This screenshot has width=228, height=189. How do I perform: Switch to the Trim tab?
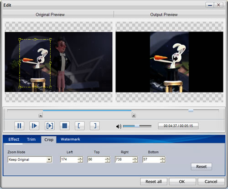(x=31, y=139)
